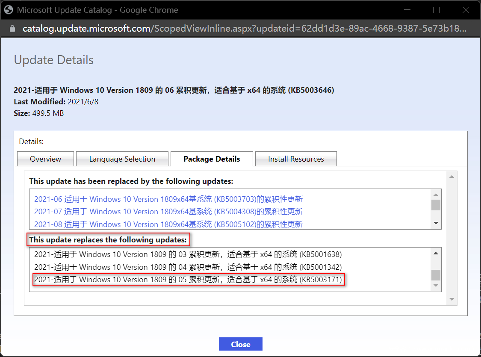Click up arrow of the replaces-updates list
Screen dimensions: 481x357
(436, 253)
